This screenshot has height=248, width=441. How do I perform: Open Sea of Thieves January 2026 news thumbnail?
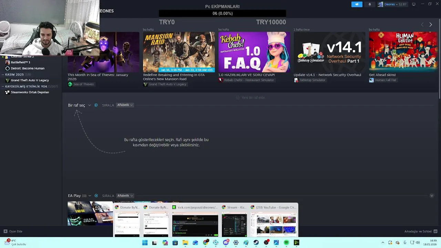click(x=103, y=52)
